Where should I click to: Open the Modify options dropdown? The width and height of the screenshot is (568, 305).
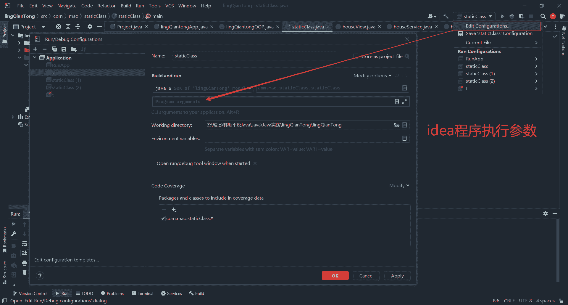[372, 76]
